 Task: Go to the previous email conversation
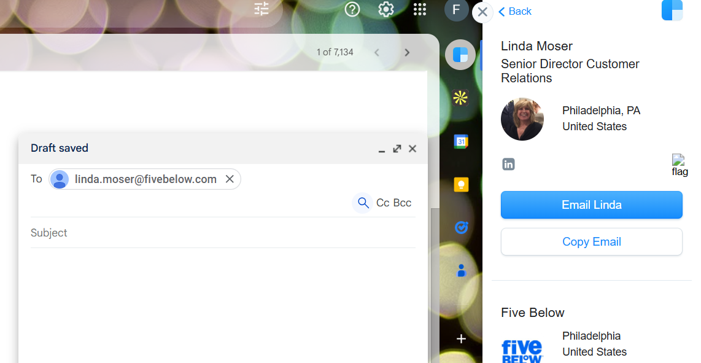377,52
